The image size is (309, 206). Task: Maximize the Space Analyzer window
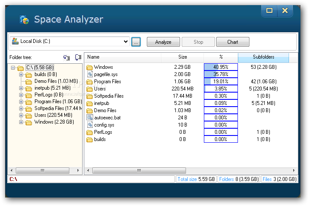269,11
